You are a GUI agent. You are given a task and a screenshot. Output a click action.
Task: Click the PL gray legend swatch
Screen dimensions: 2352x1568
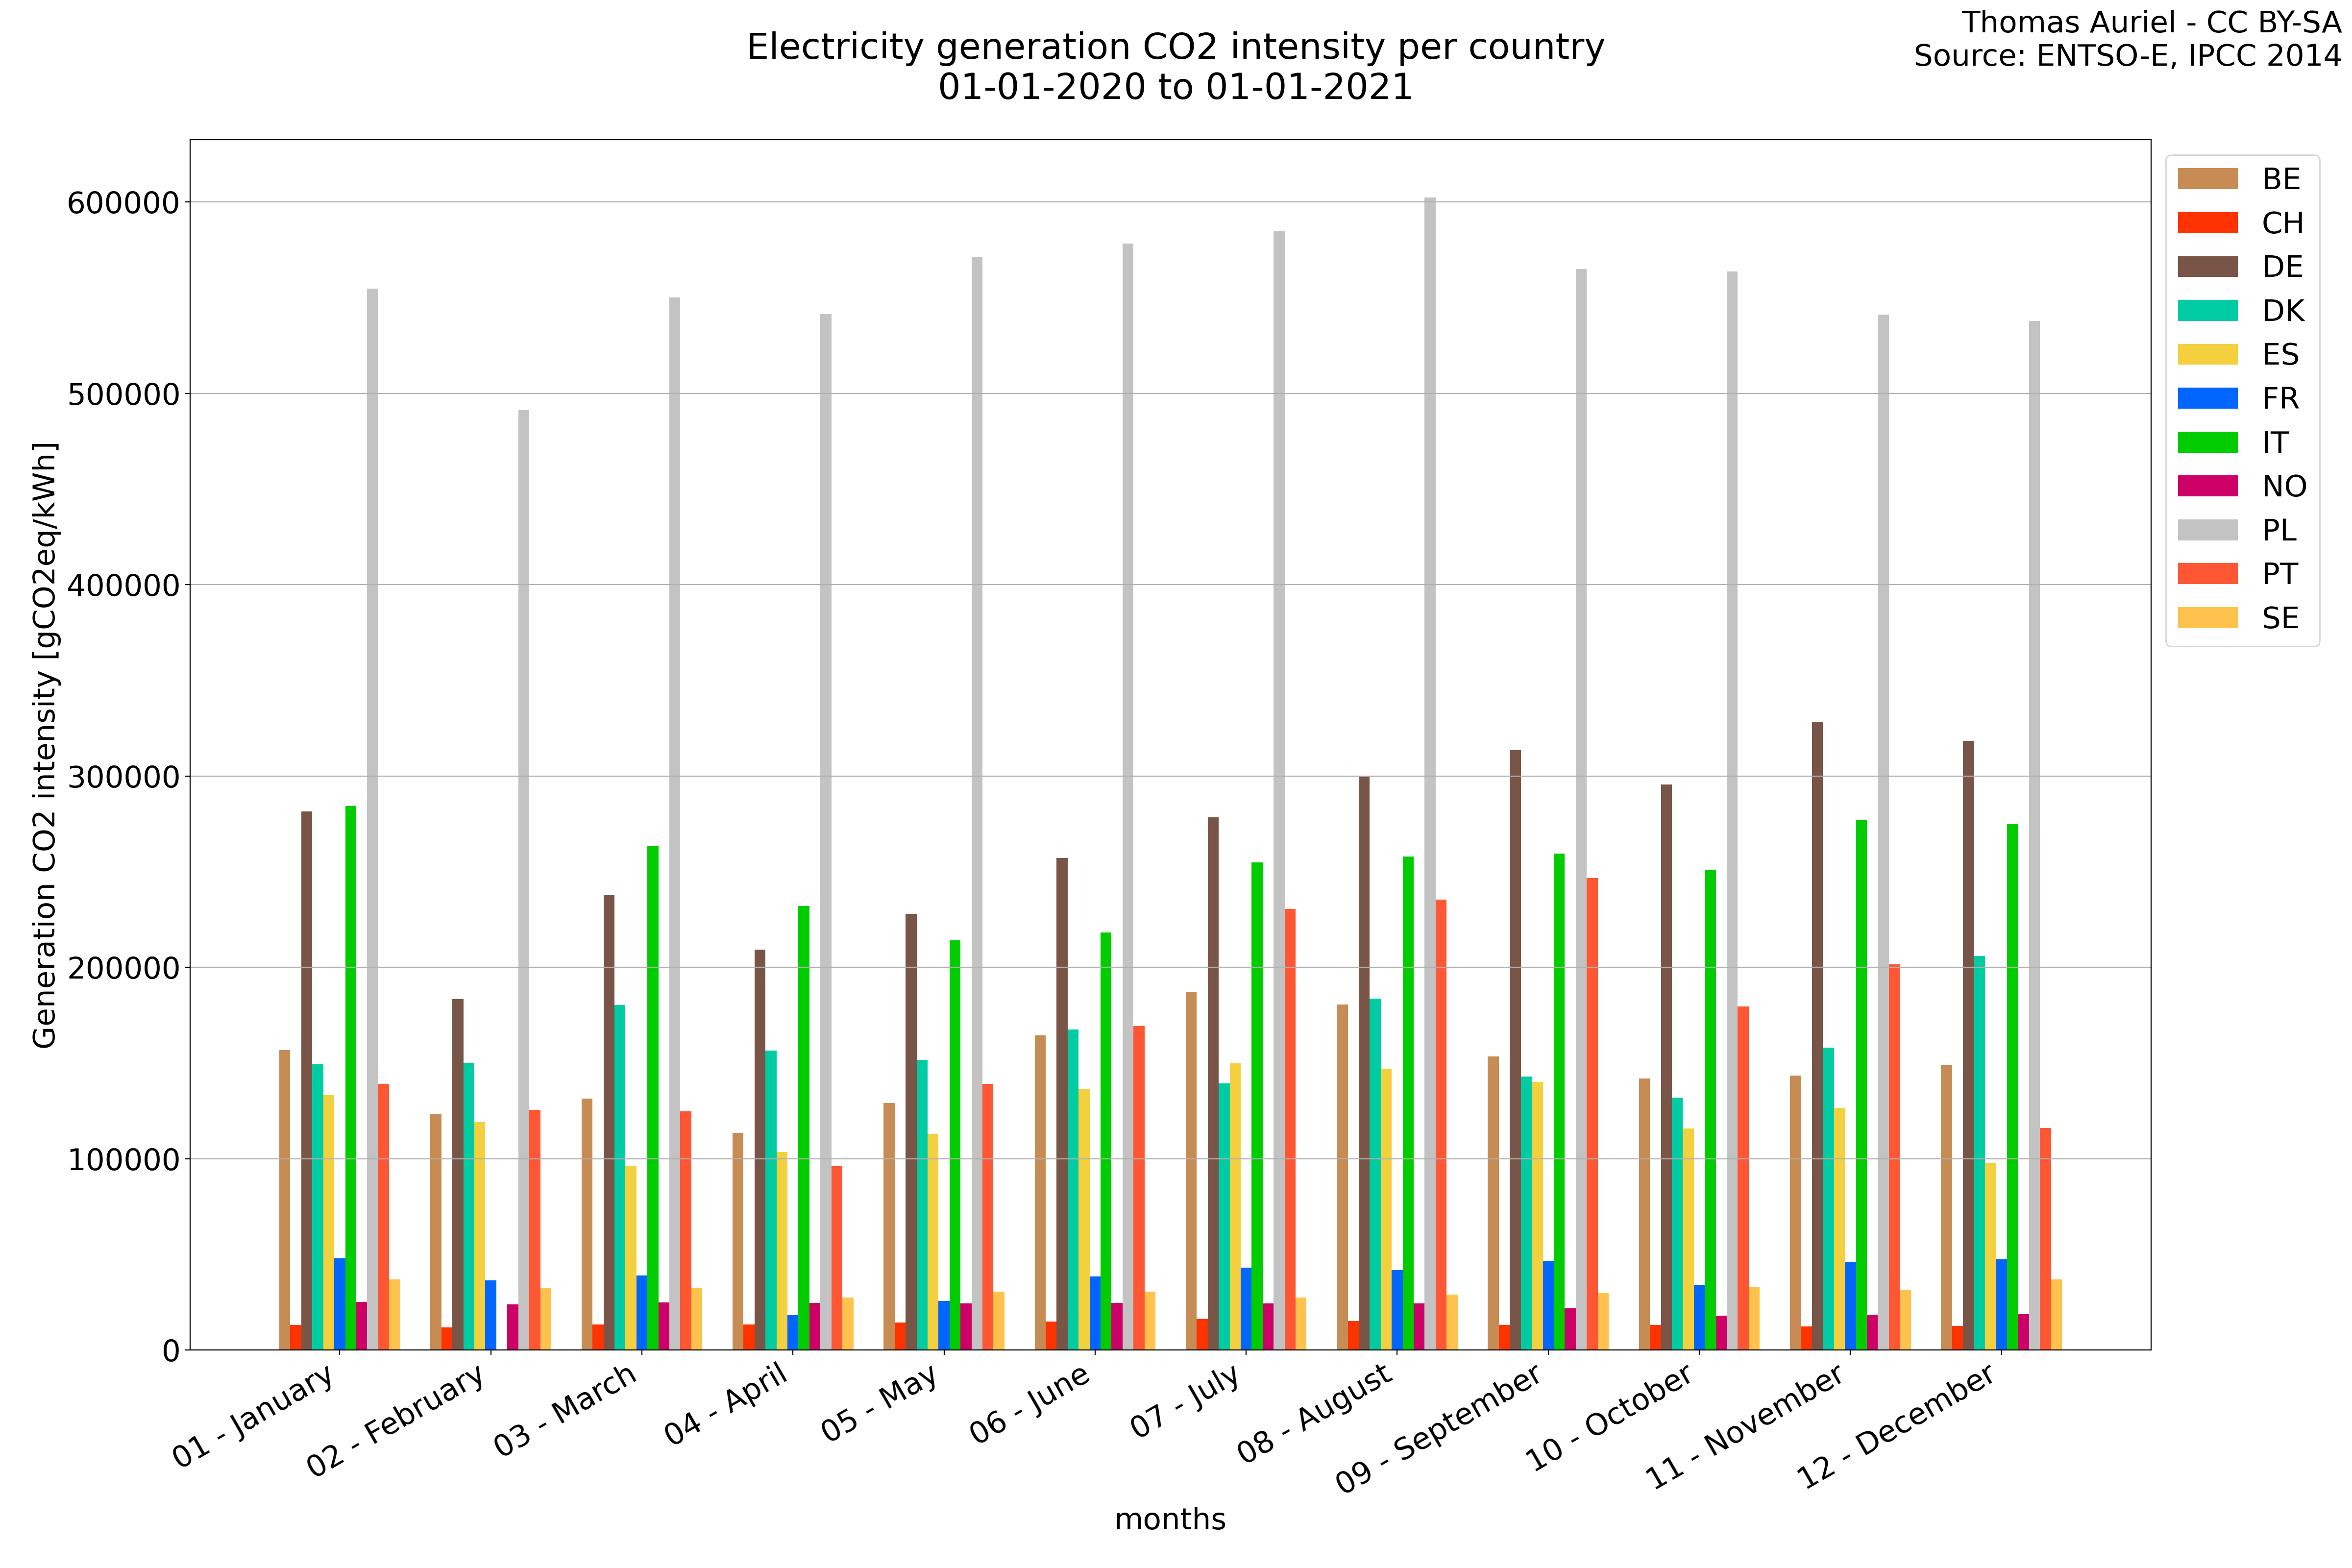pyautogui.click(x=2207, y=530)
